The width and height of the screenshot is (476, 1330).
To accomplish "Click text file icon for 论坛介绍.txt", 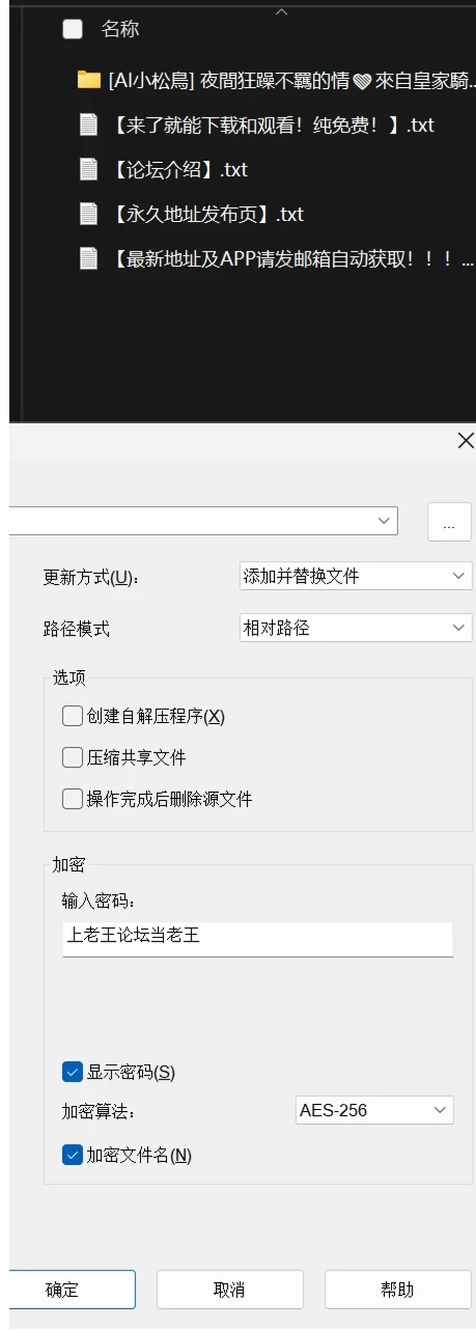I will coord(88,169).
